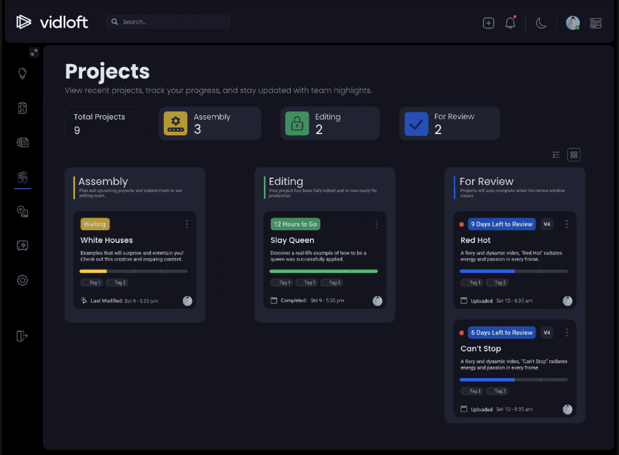The height and width of the screenshot is (455, 619).
Task: Open the lightbulb ideas icon in the sidebar
Action: point(22,73)
